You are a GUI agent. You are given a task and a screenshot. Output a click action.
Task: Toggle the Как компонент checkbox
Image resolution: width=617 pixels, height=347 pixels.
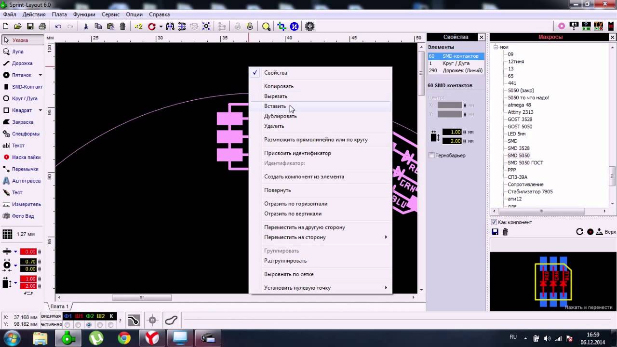click(x=494, y=222)
